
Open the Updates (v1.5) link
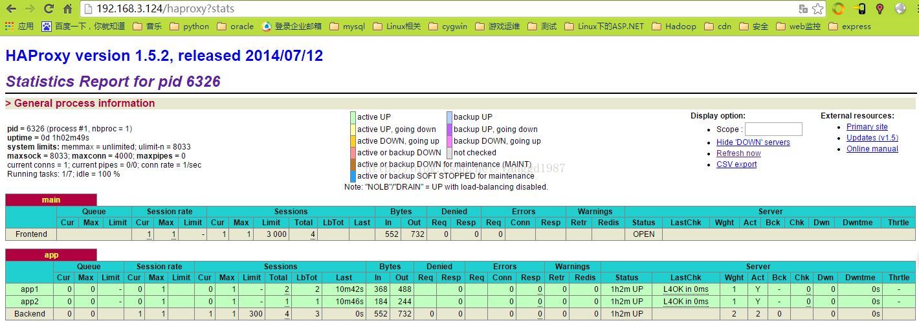click(x=872, y=138)
